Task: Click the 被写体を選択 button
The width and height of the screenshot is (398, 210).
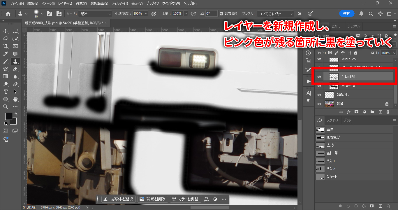Action: coord(119,199)
